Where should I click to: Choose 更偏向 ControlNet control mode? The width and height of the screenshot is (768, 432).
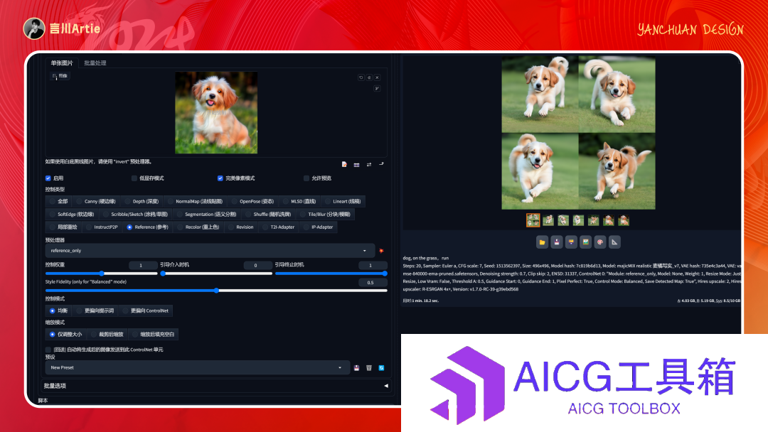(x=146, y=310)
